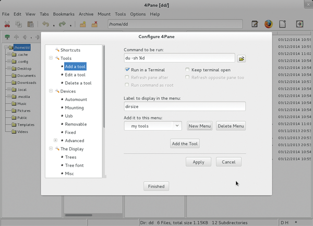
Task: Click the Downloads folder icon in tree
Action: pyautogui.click(x=14, y=82)
